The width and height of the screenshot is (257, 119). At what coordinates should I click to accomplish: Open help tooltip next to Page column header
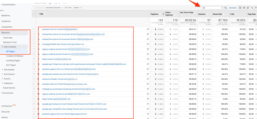coord(45,14)
